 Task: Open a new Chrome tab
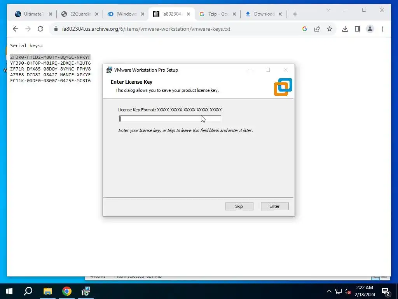coord(295,14)
